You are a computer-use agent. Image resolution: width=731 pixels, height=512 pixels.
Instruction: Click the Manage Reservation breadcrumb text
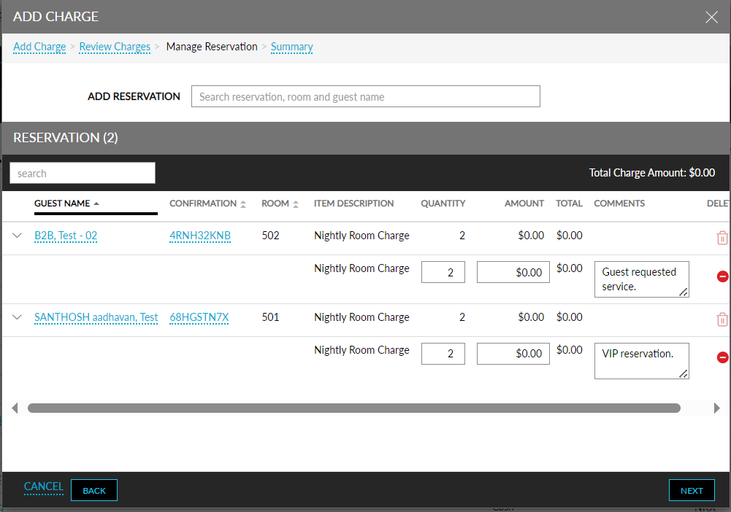tap(212, 47)
